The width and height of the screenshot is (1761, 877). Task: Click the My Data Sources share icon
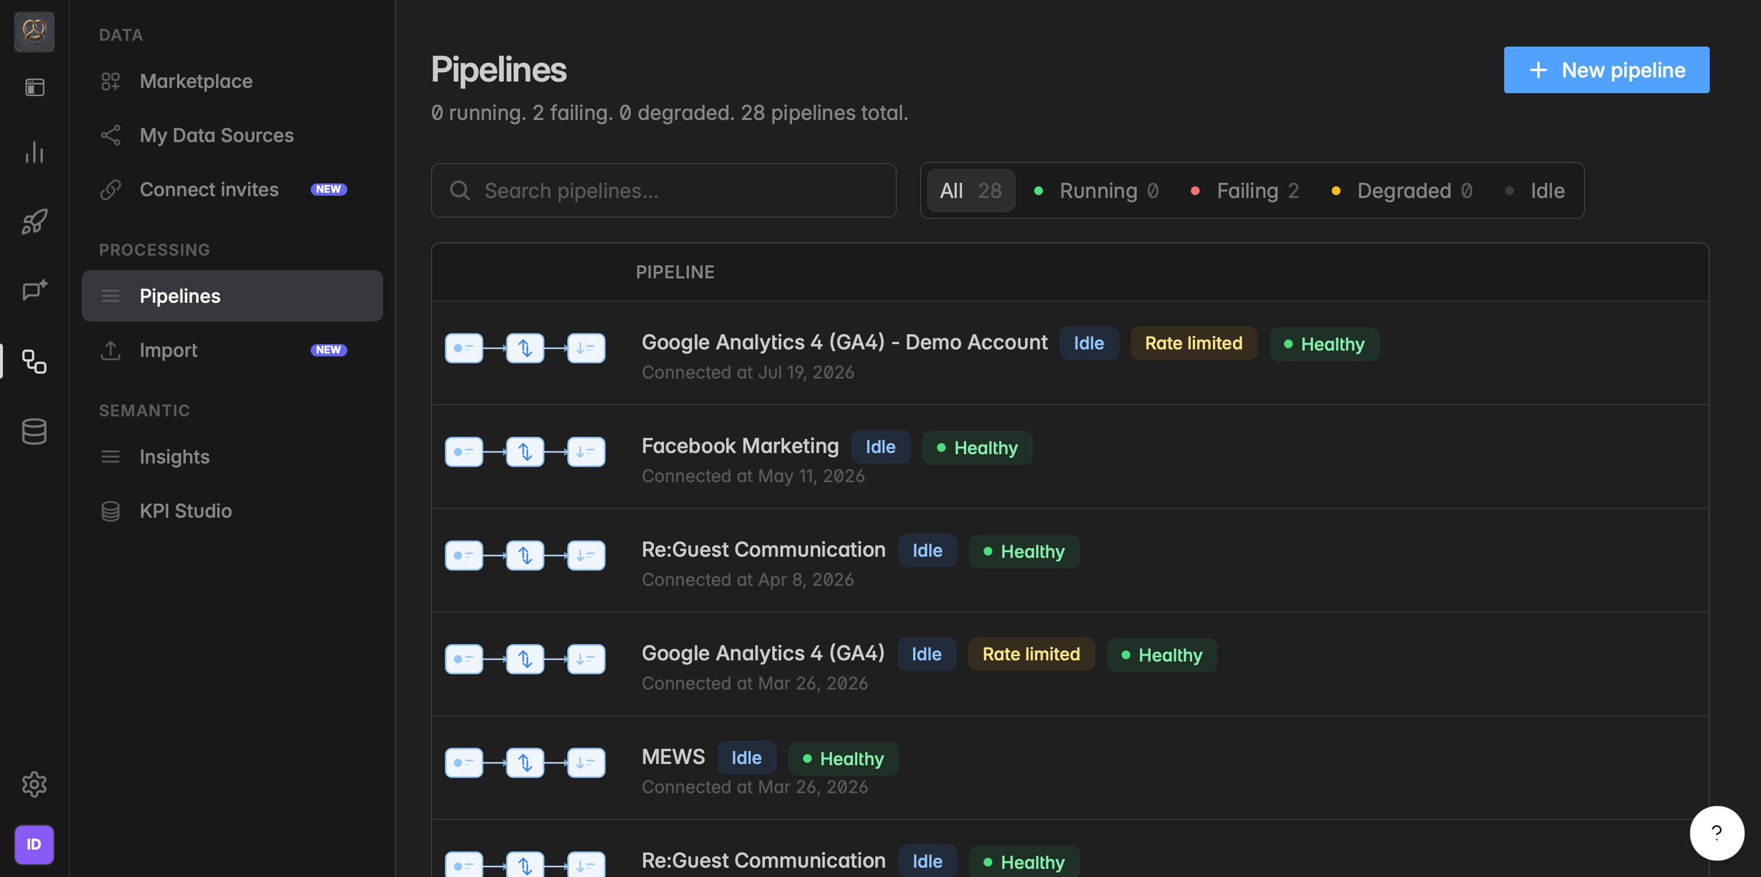111,135
